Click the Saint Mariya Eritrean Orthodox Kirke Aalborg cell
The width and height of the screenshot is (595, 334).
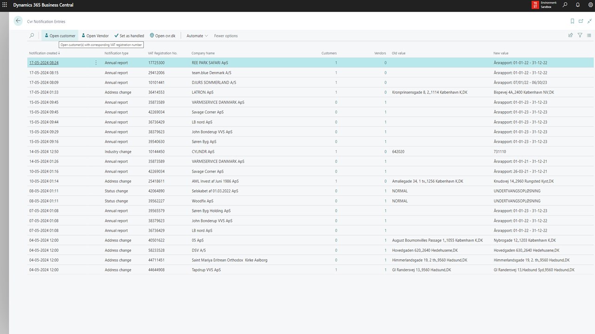[x=230, y=260]
